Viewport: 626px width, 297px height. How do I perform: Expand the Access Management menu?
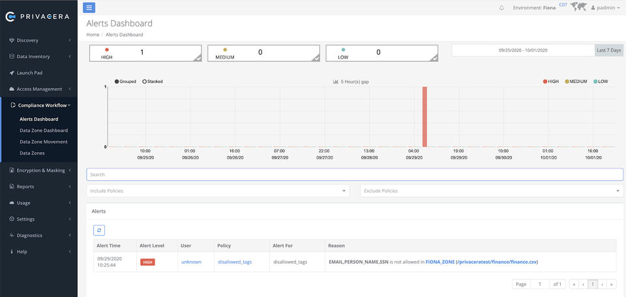coord(38,89)
